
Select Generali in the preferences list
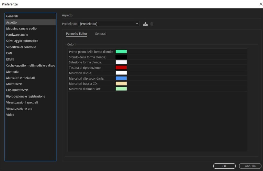point(12,16)
